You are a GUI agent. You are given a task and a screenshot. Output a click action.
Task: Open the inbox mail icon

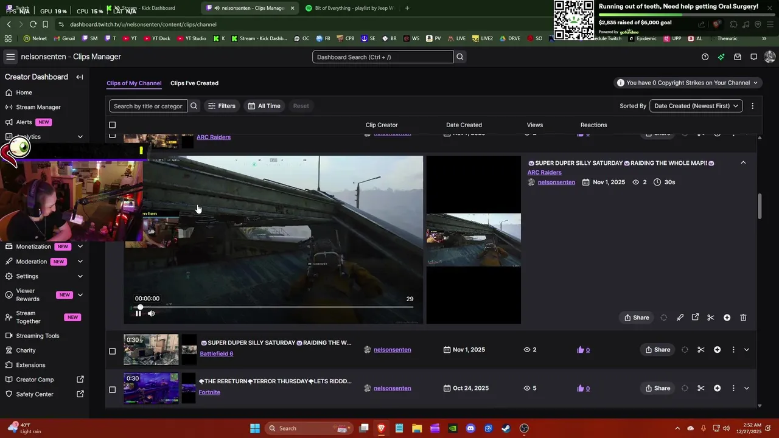738,57
